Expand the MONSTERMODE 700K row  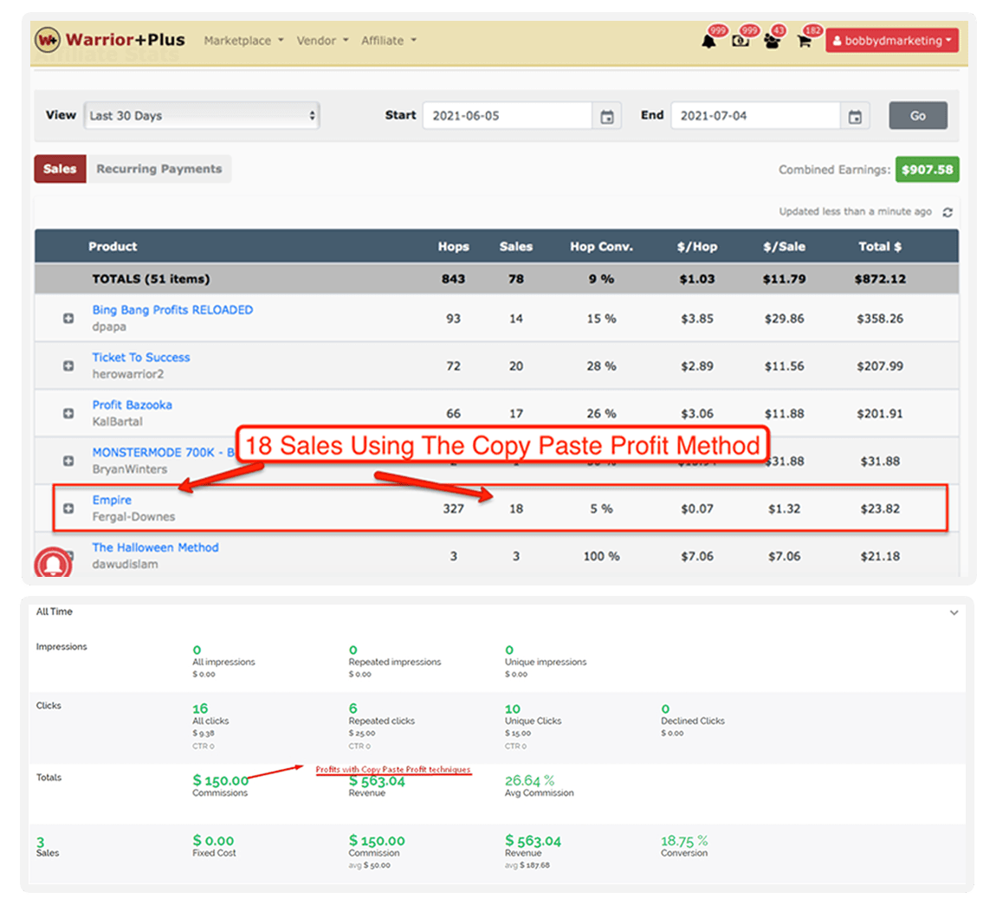[68, 461]
